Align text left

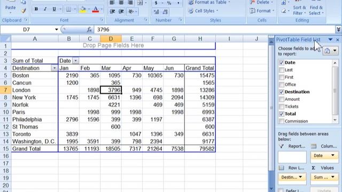(112, 2)
